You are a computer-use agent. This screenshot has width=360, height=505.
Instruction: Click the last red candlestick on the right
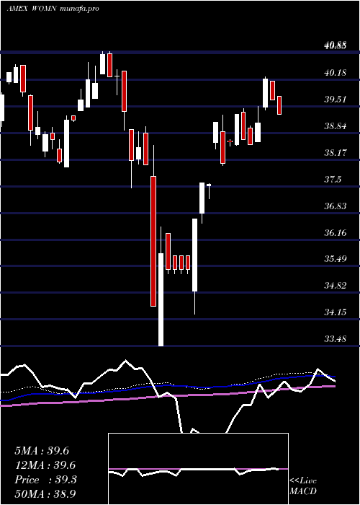pos(279,105)
